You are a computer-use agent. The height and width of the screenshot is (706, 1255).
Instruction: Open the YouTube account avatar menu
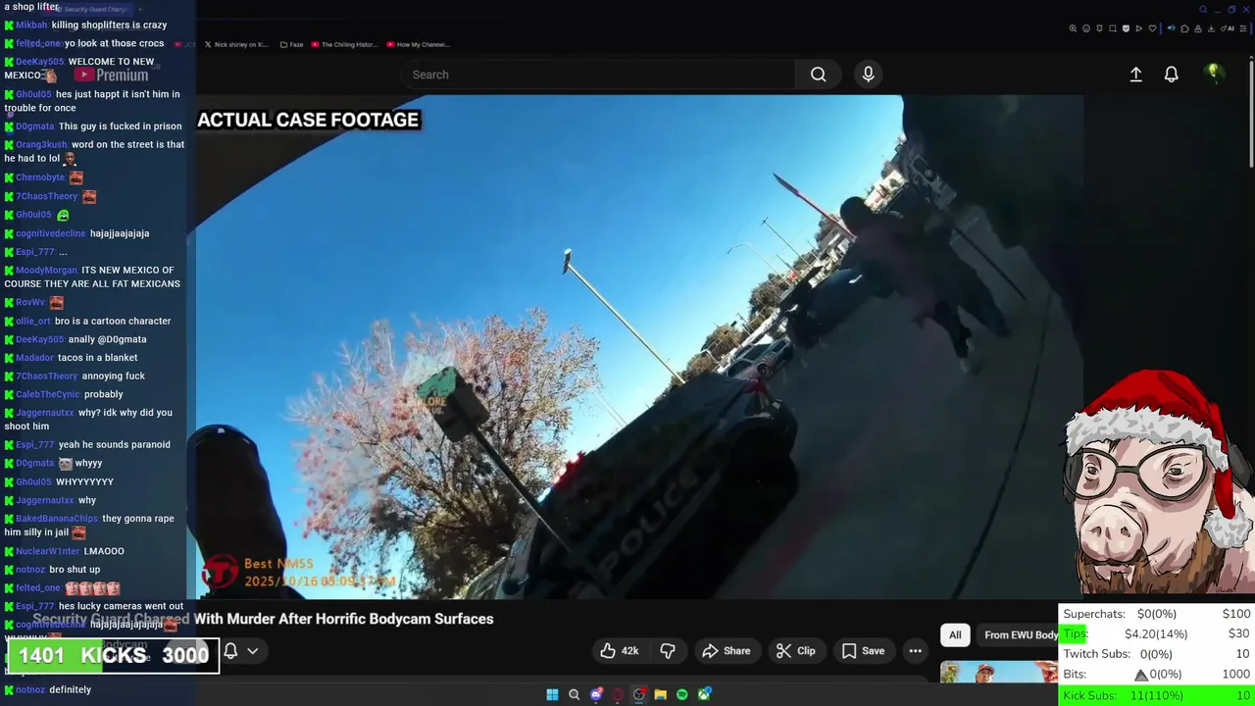click(x=1214, y=74)
